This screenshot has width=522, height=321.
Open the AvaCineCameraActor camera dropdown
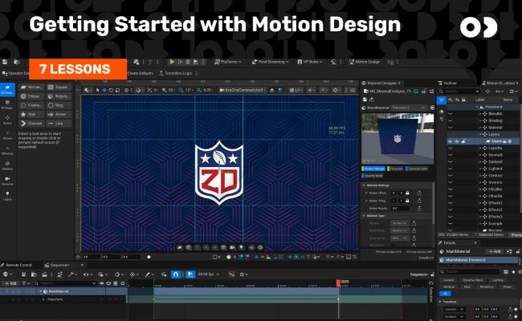(x=243, y=90)
